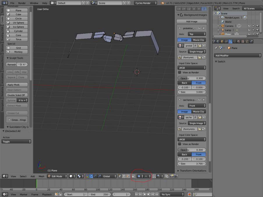Screen dimensions: 263x197
Task: Open the Mesh menu in 3D header
Action: (x=41, y=176)
